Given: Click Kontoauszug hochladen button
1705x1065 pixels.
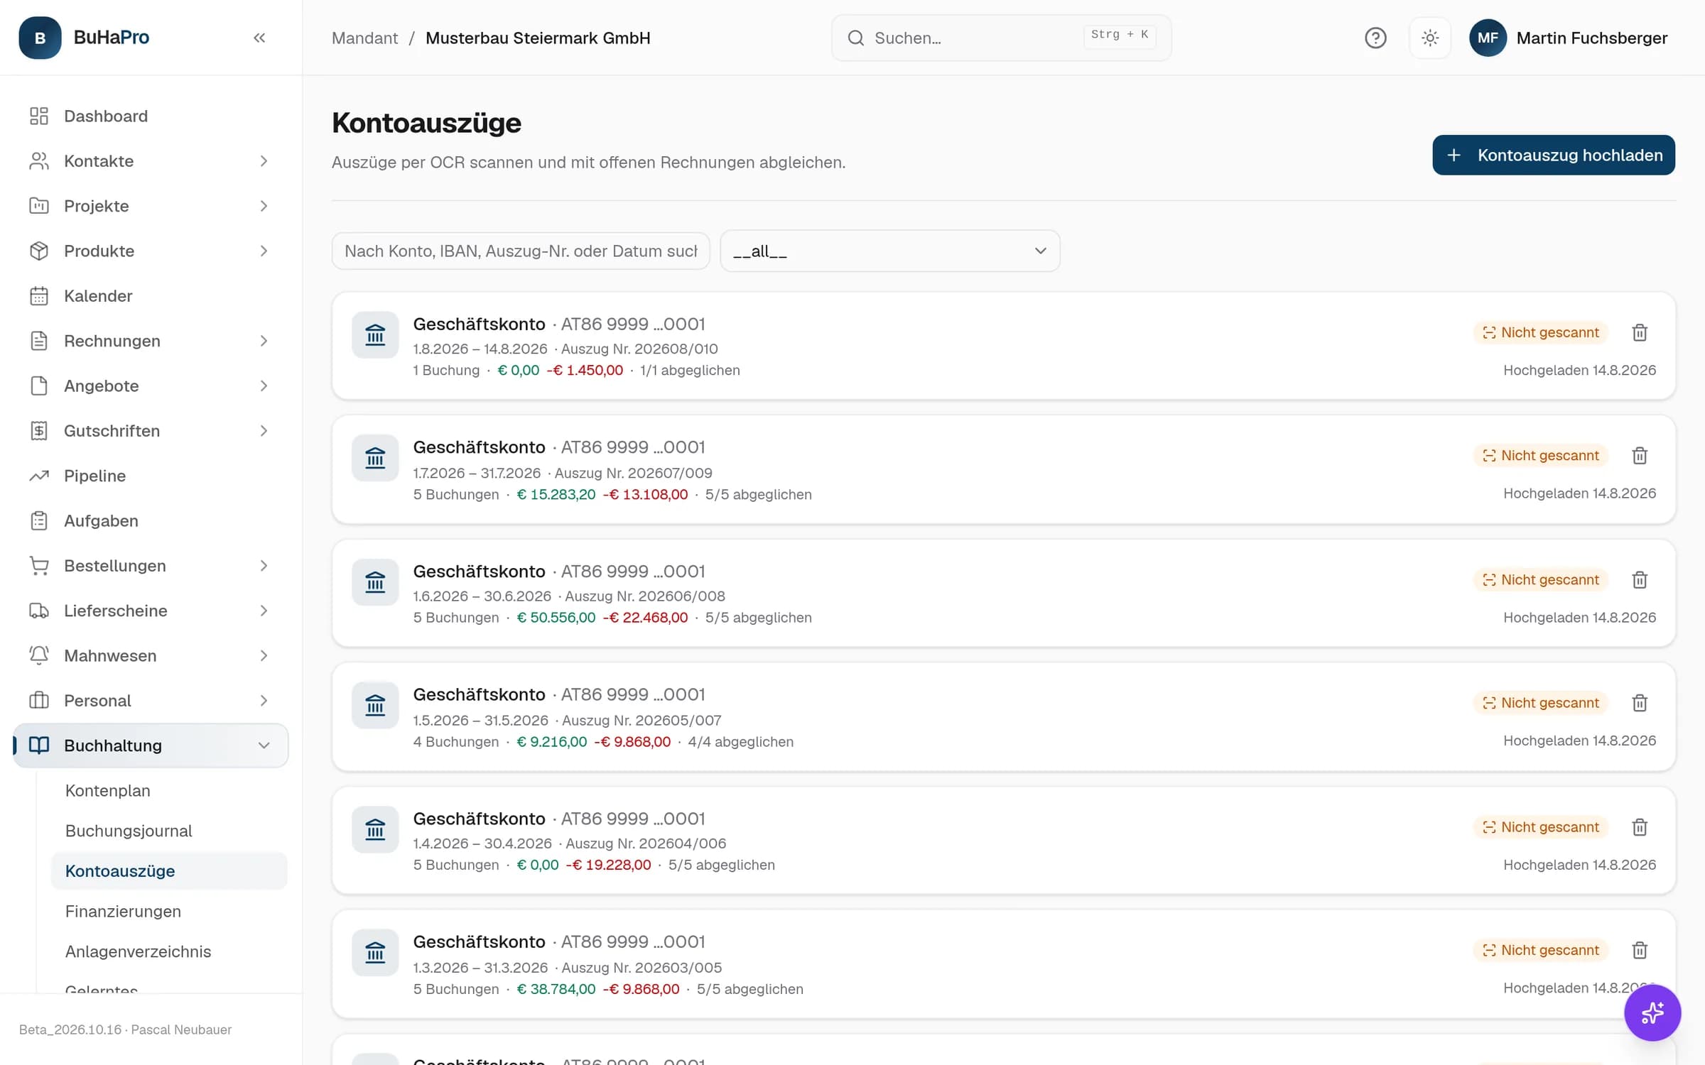Looking at the screenshot, I should pyautogui.click(x=1553, y=155).
